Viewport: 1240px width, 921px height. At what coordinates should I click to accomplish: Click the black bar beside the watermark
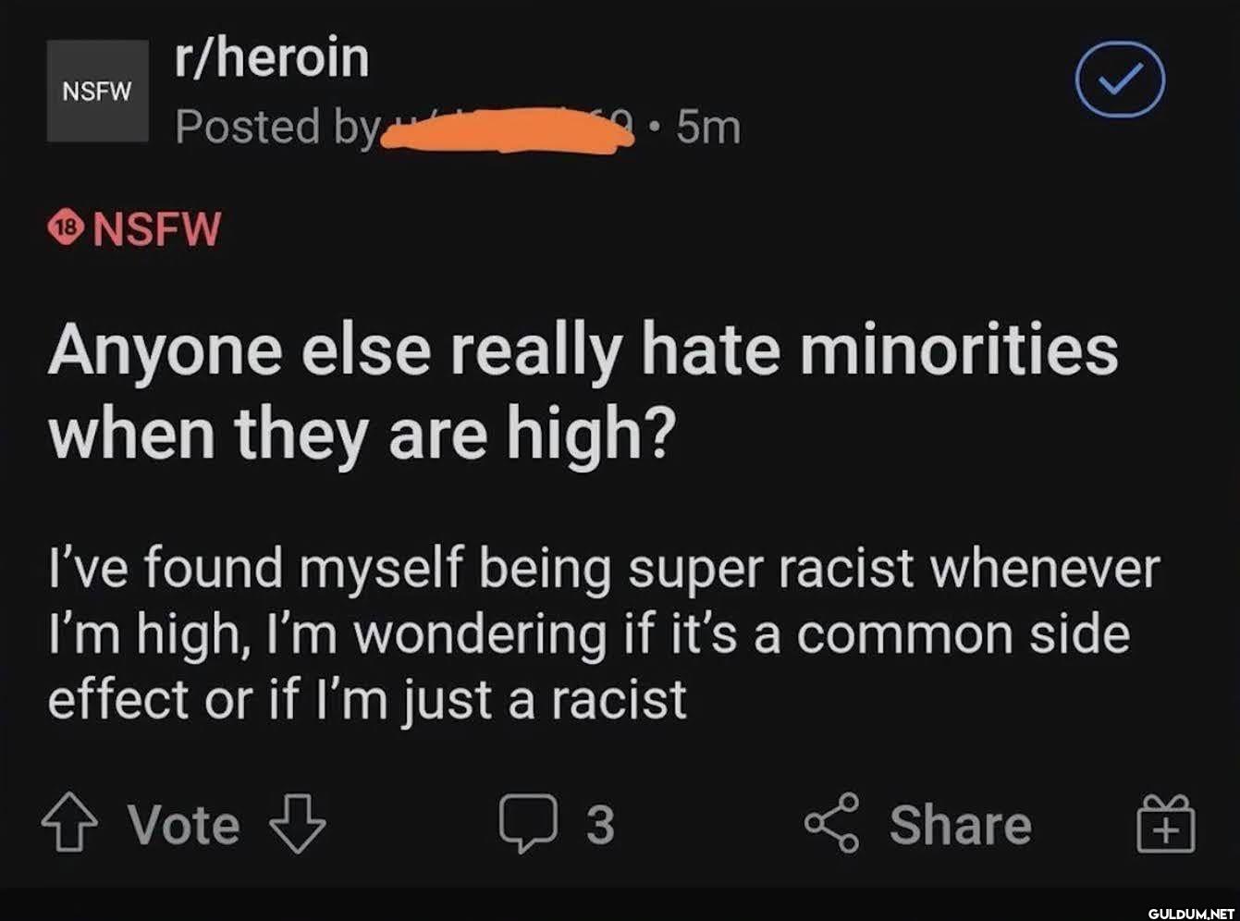pos(555,905)
